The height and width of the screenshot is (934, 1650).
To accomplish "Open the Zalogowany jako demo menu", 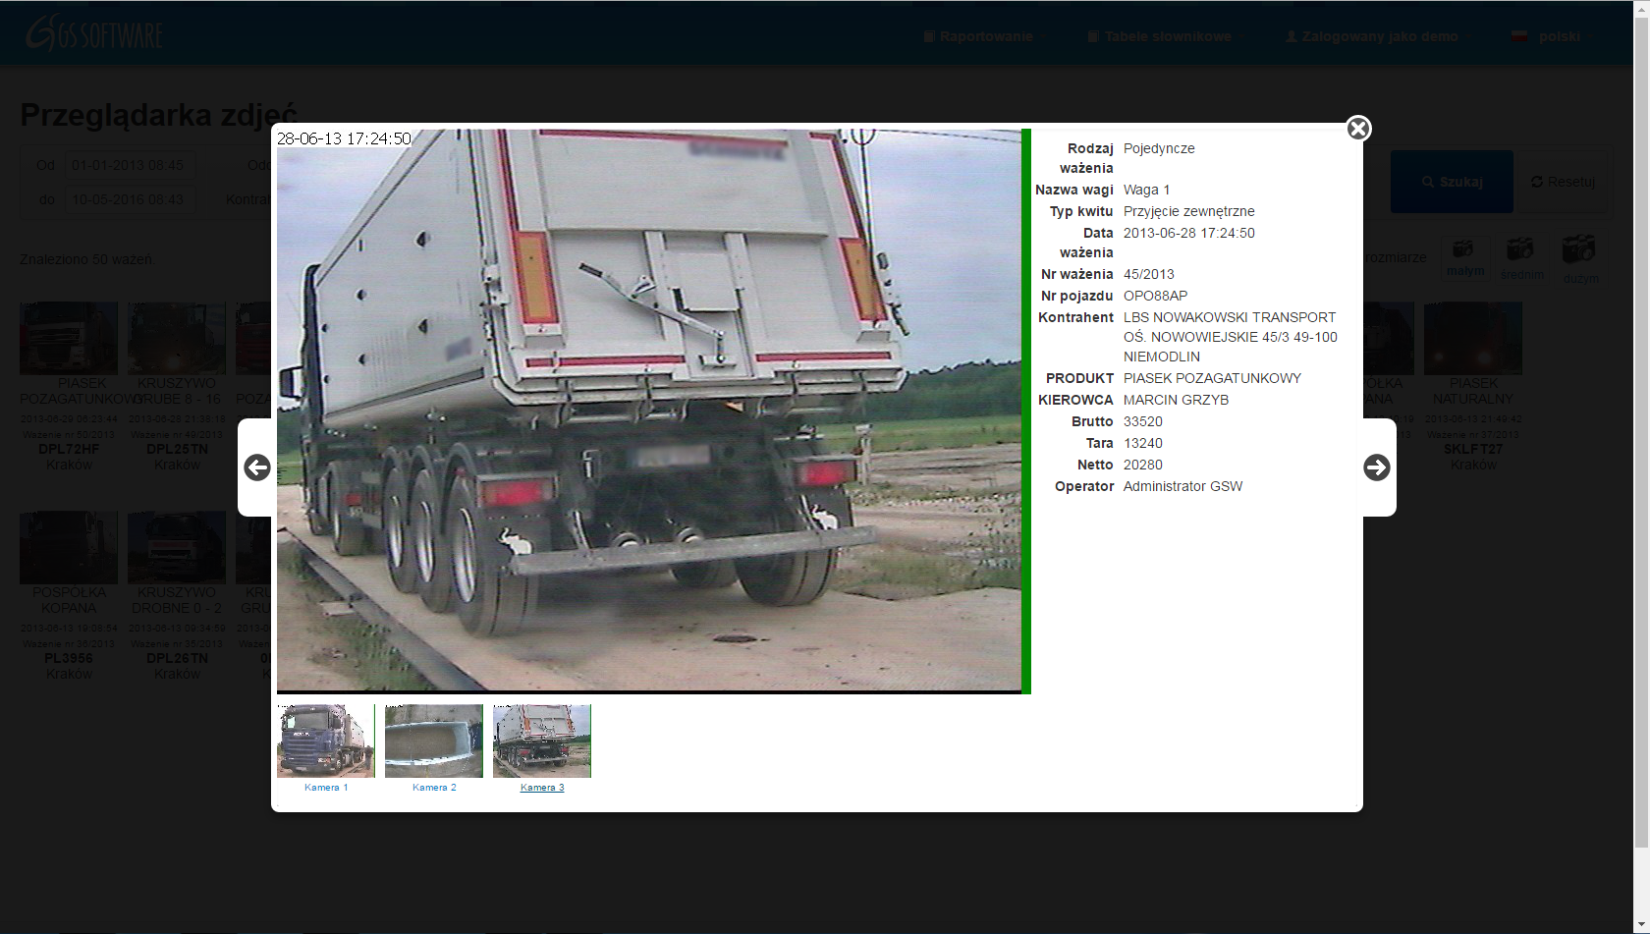I will tap(1379, 36).
